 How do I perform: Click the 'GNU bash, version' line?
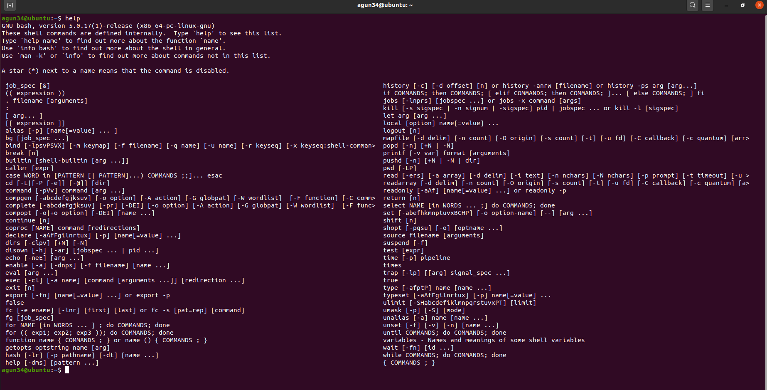pos(108,26)
